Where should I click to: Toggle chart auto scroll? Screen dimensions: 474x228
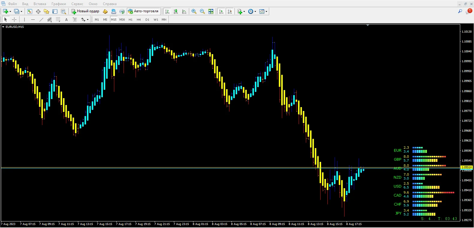(x=221, y=11)
